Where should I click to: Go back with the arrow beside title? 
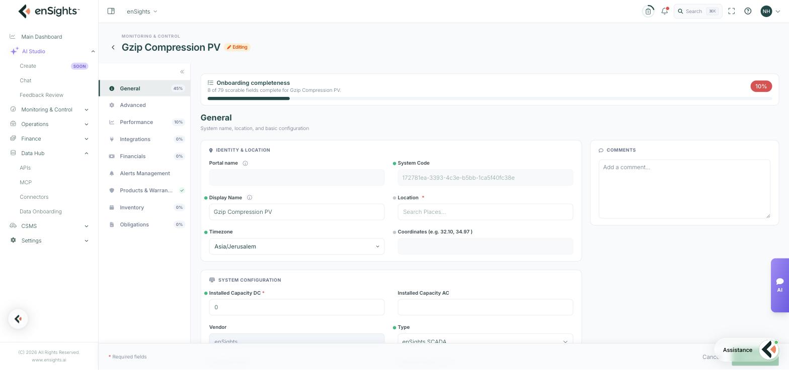113,47
